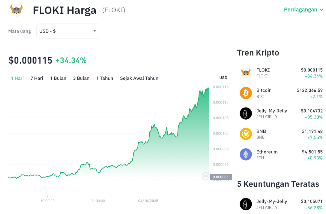Select the 1 Tahun timeframe
The width and height of the screenshot is (326, 214).
point(105,78)
